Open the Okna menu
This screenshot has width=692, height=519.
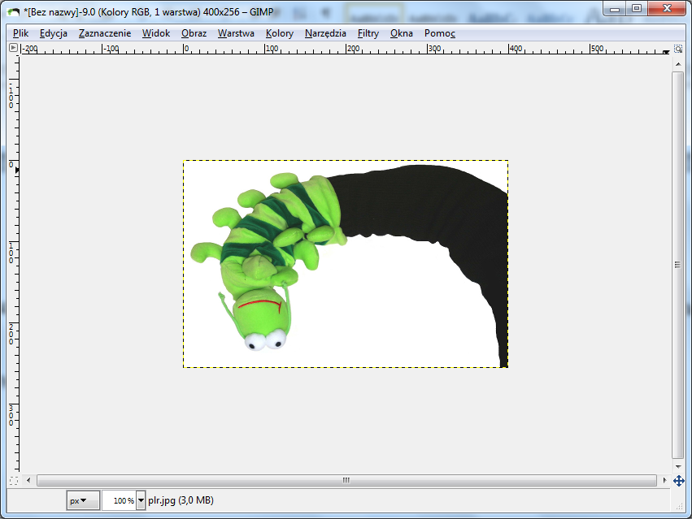point(401,33)
